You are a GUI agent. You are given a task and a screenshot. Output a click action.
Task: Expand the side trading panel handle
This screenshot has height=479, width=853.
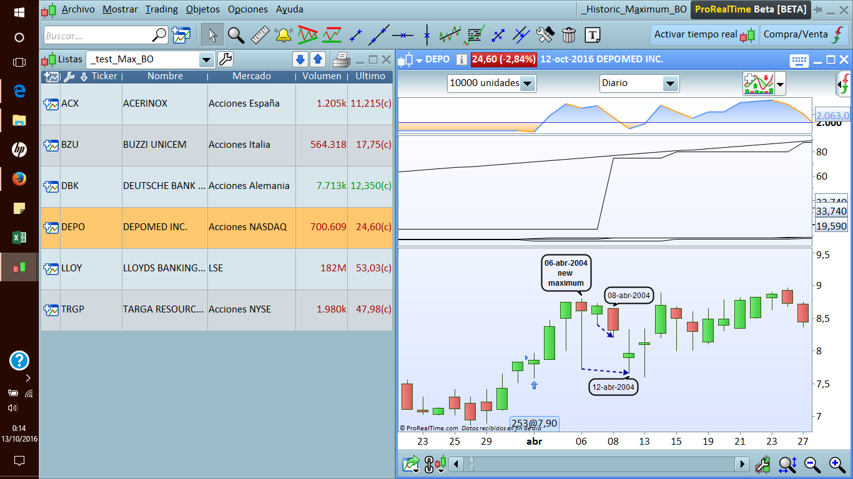(x=844, y=84)
